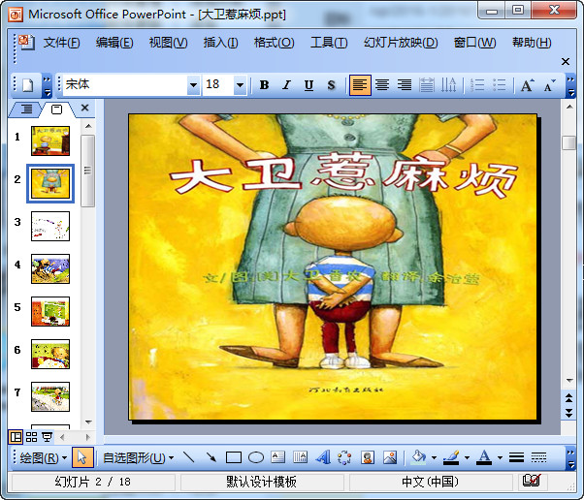Open the 文件(F) menu
This screenshot has width=584, height=500.
tap(61, 43)
